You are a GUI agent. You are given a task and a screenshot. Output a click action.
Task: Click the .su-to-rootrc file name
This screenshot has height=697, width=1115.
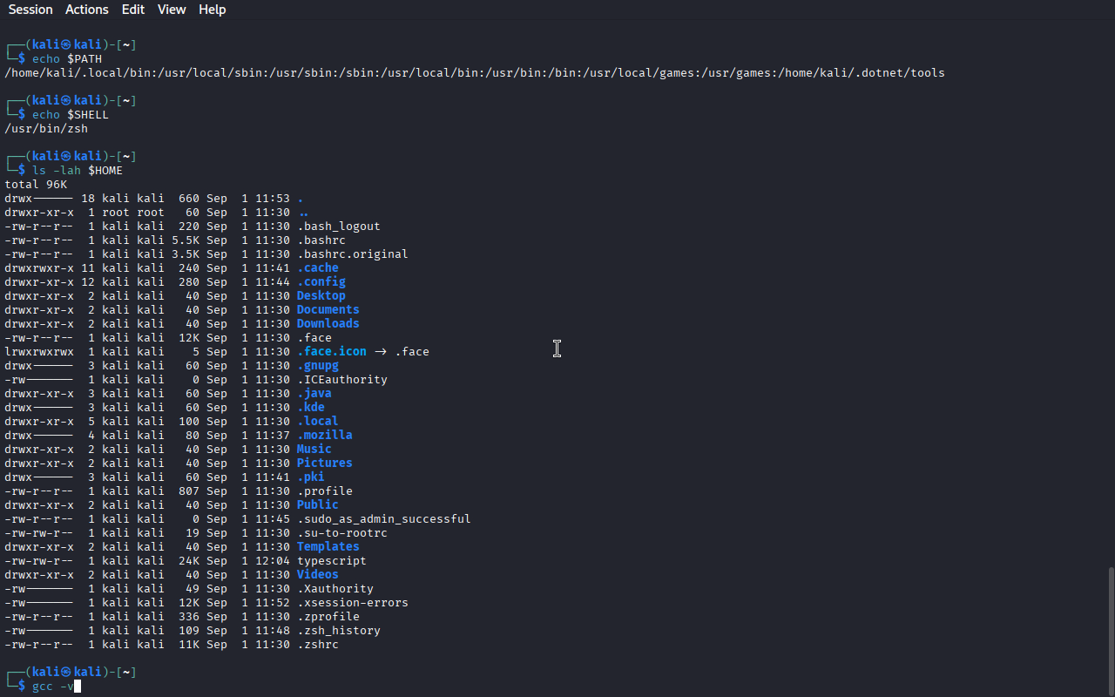coord(342,533)
